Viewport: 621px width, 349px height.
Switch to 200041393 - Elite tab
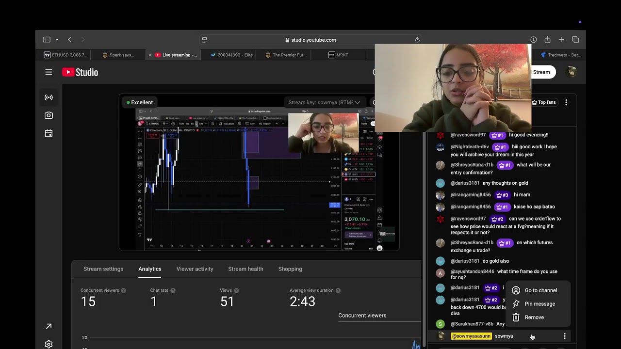click(x=231, y=55)
